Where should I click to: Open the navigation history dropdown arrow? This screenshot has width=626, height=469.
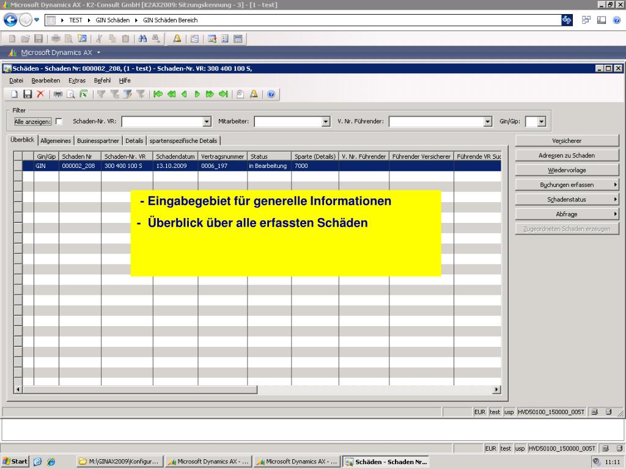coord(37,20)
